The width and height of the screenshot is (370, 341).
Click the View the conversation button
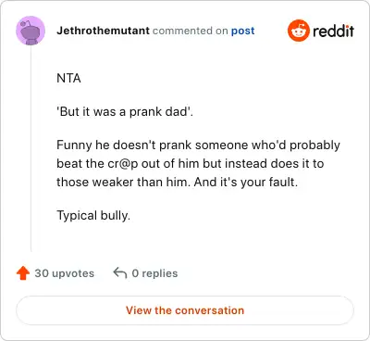click(185, 310)
